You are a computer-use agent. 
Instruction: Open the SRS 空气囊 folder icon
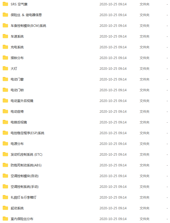[5, 4]
